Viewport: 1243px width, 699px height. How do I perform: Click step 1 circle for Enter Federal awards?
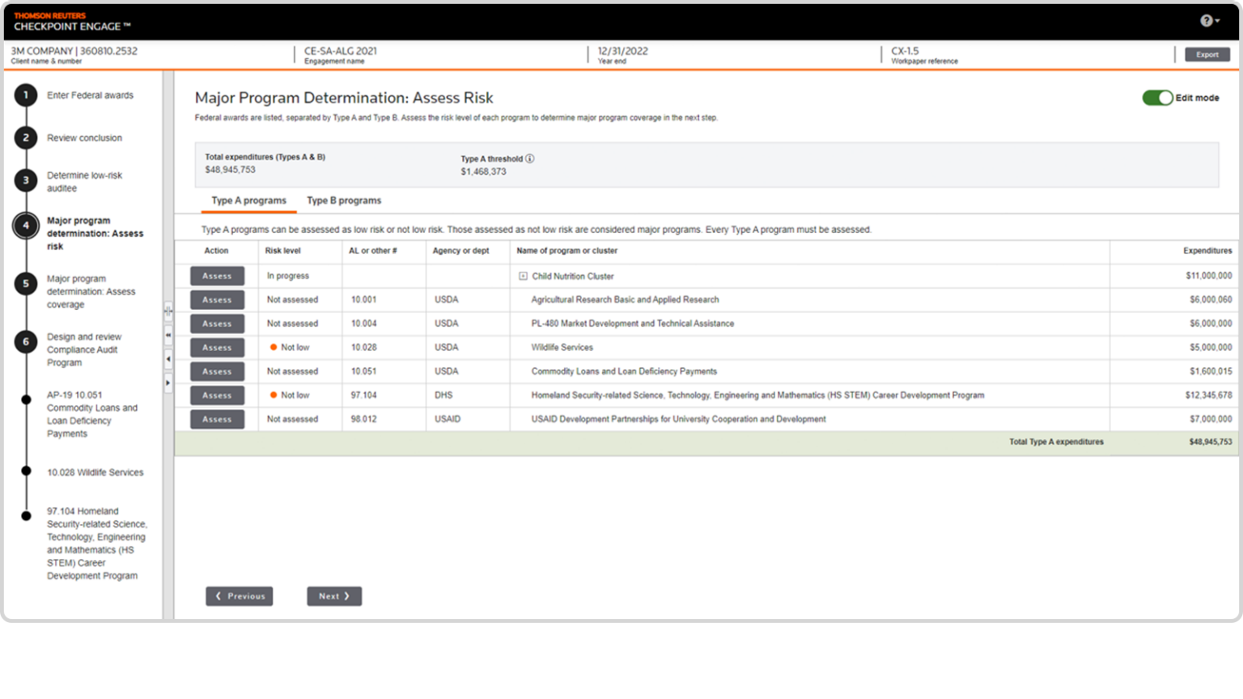[26, 95]
